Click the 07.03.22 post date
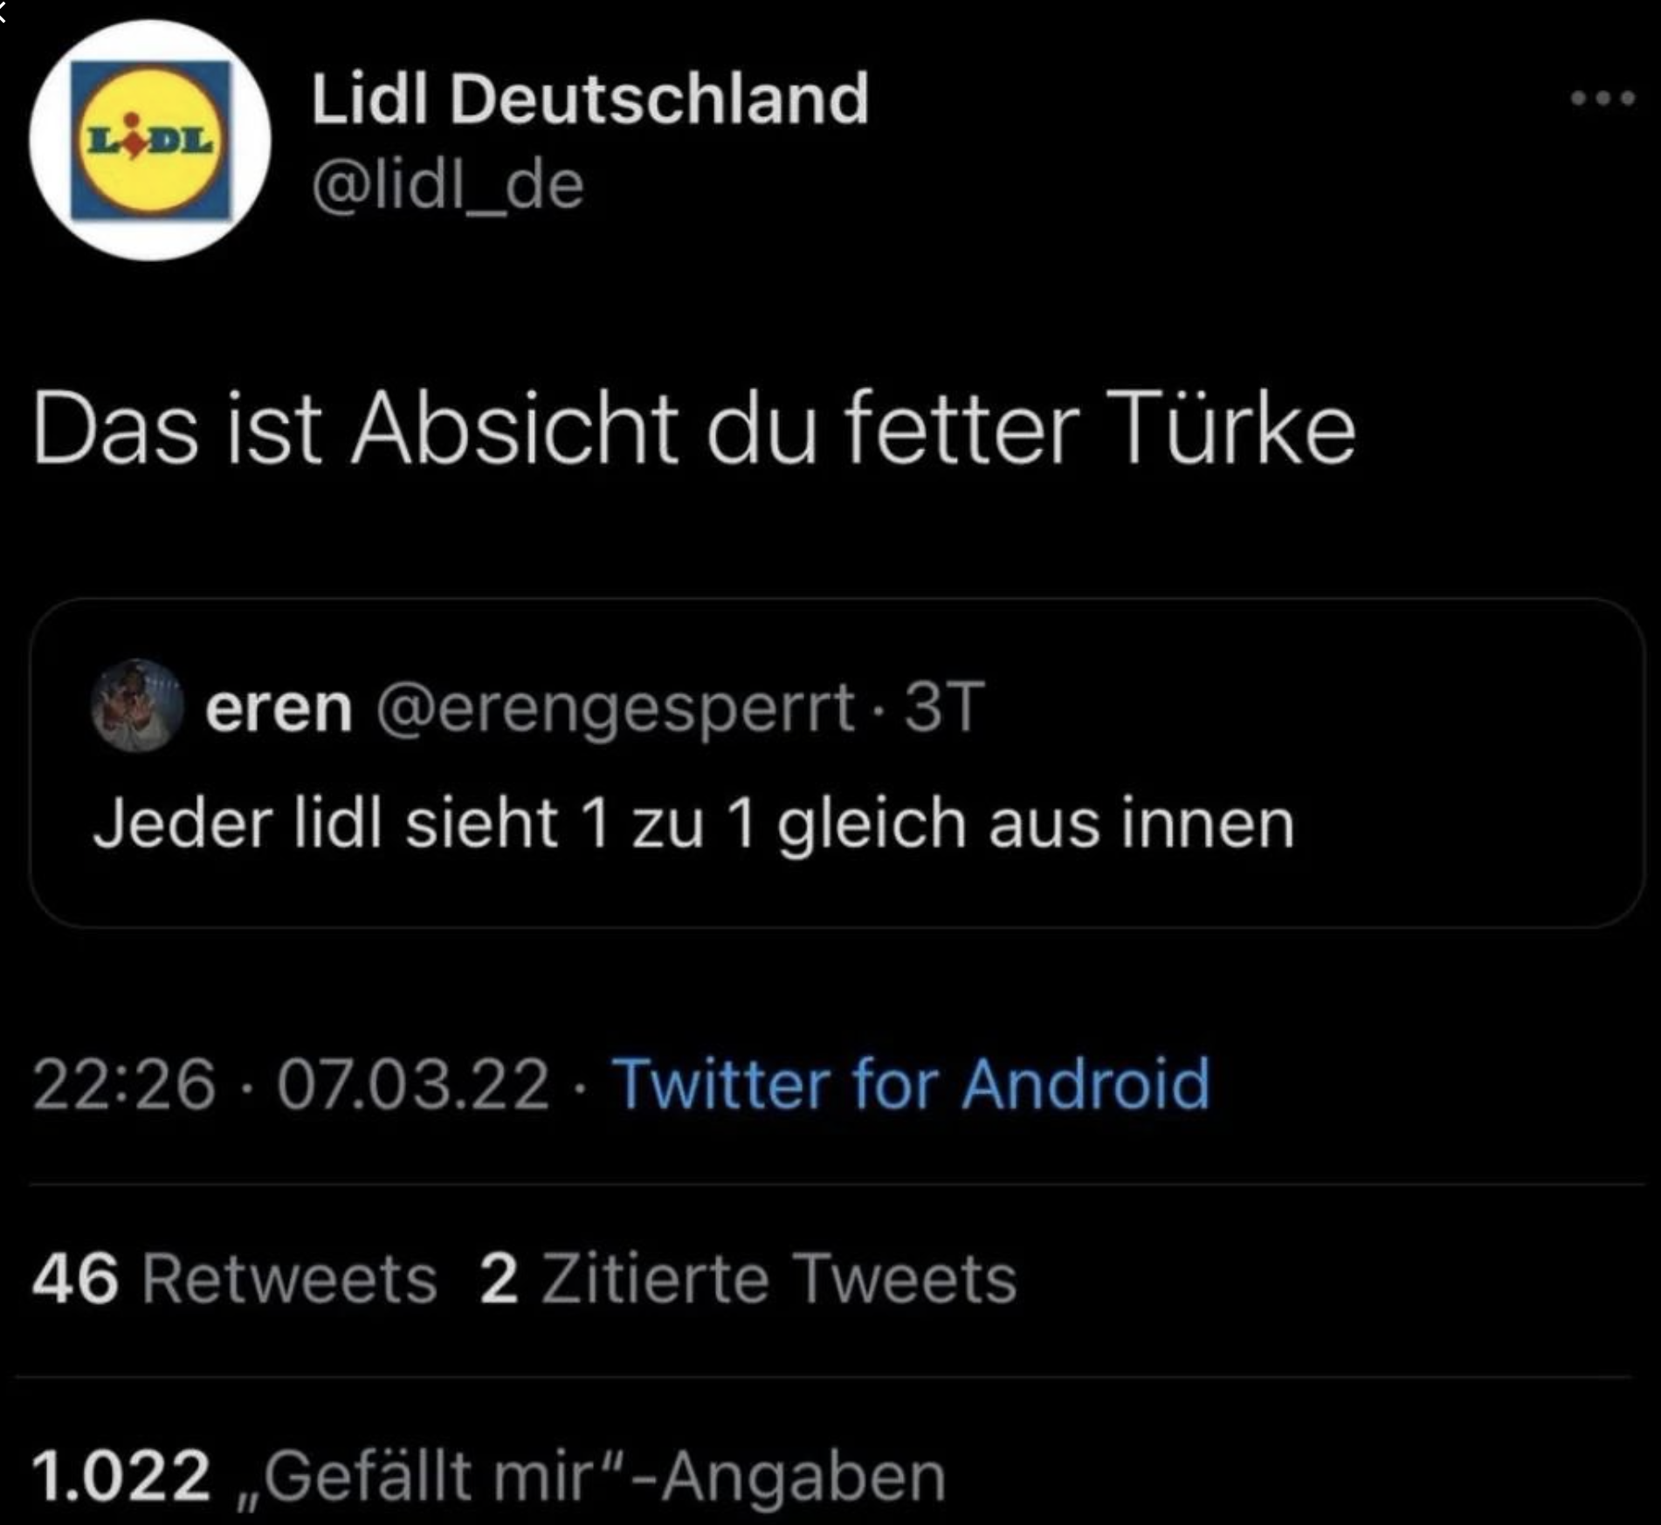This screenshot has height=1525, width=1661. [x=413, y=1084]
